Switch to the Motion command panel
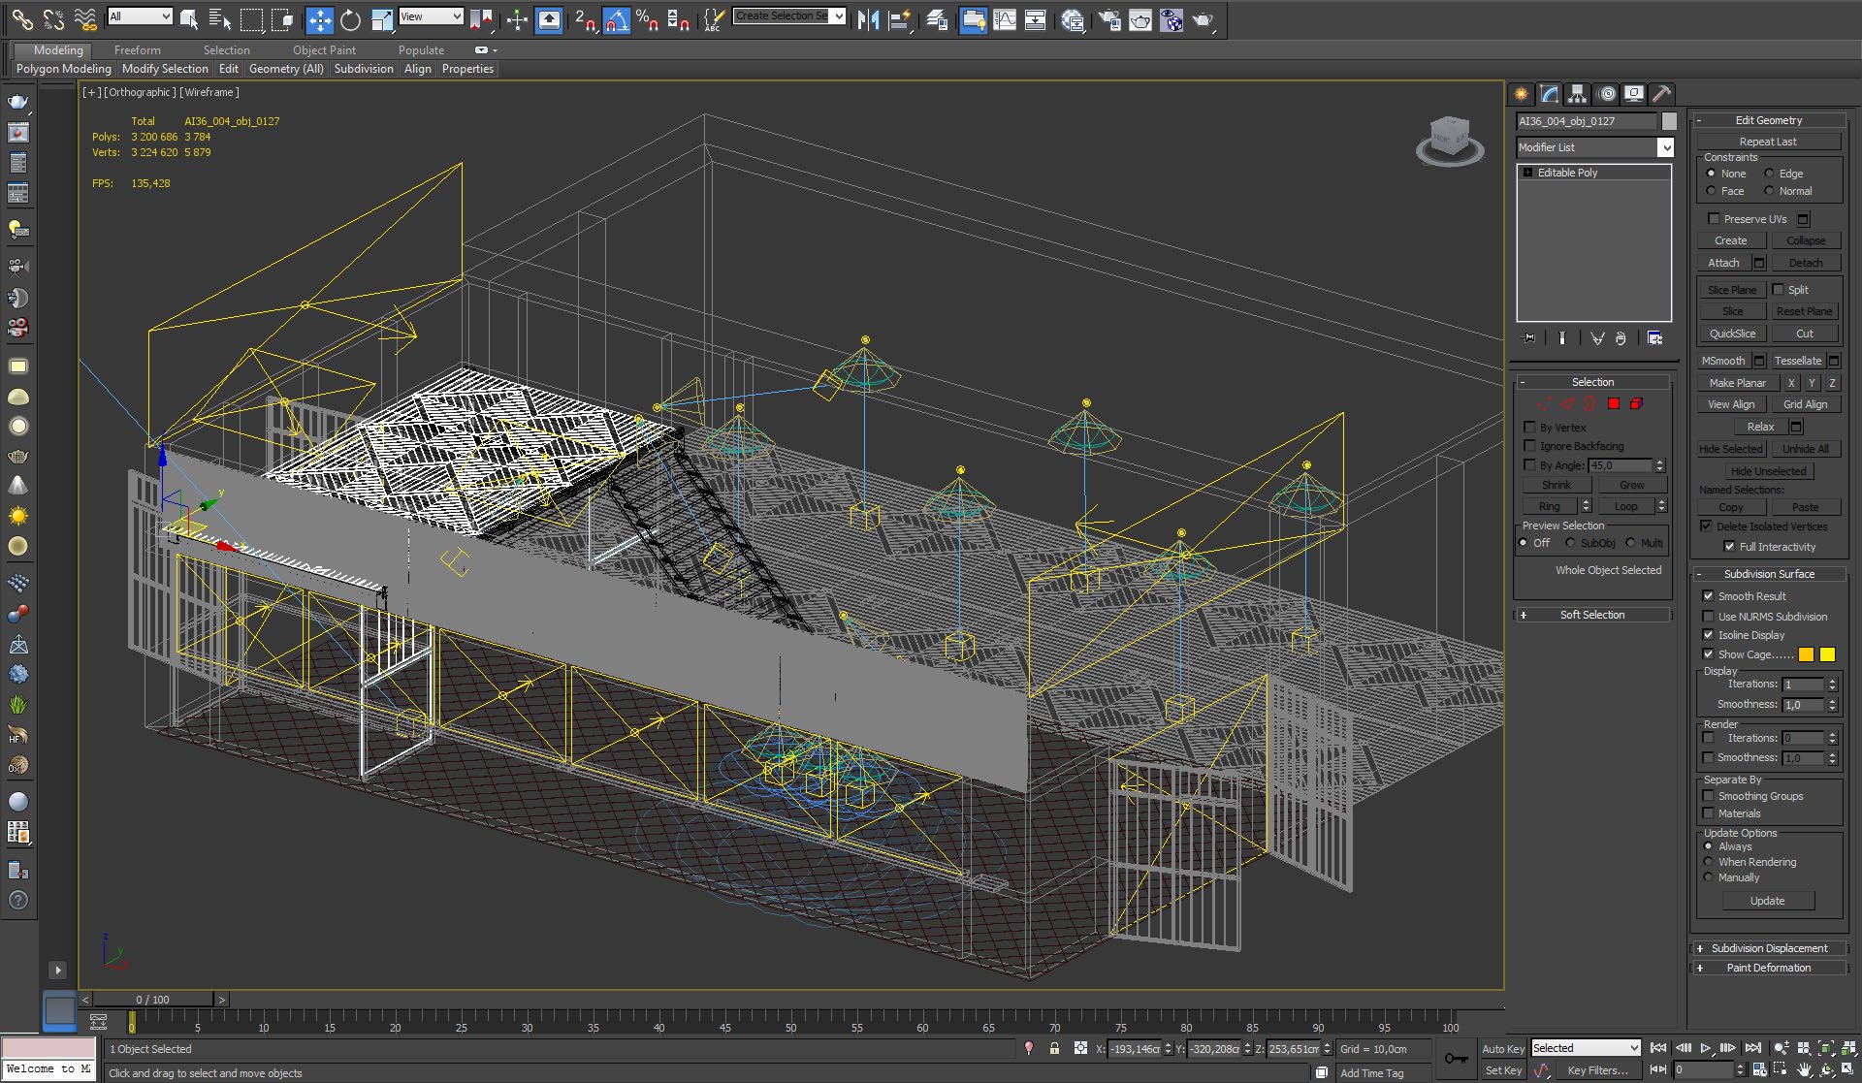Screen dimensions: 1862x1083 (1607, 94)
